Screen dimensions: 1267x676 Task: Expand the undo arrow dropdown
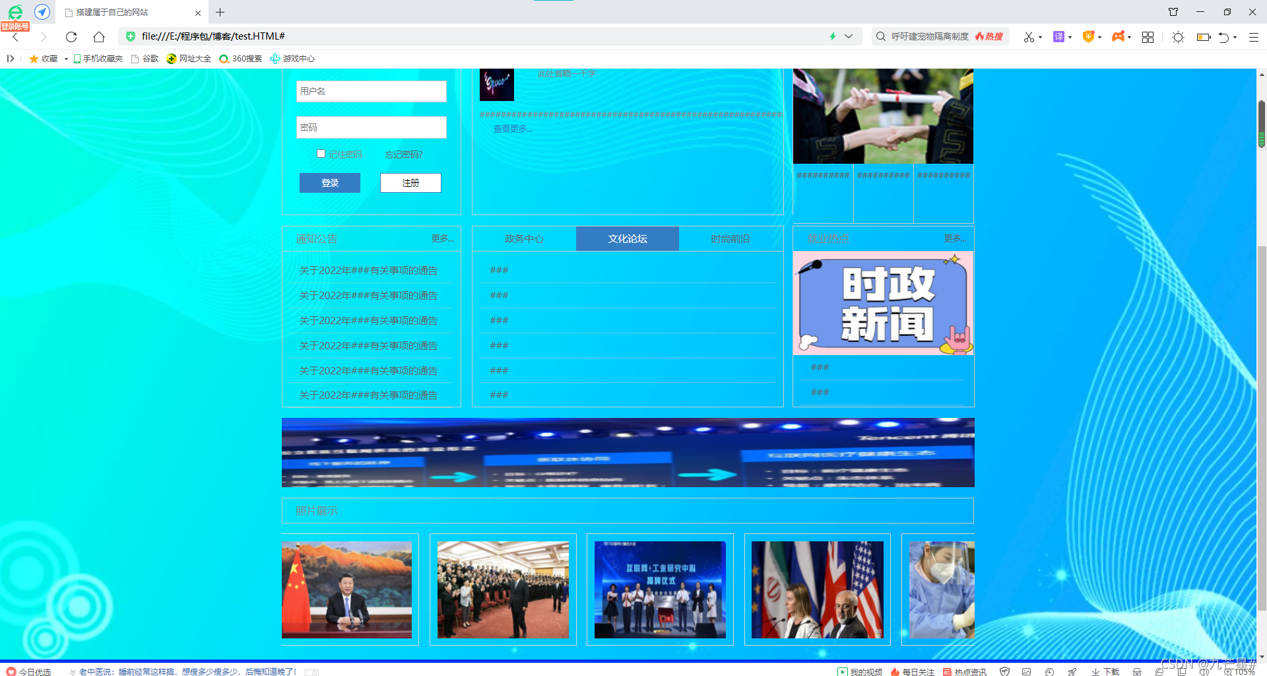1235,38
